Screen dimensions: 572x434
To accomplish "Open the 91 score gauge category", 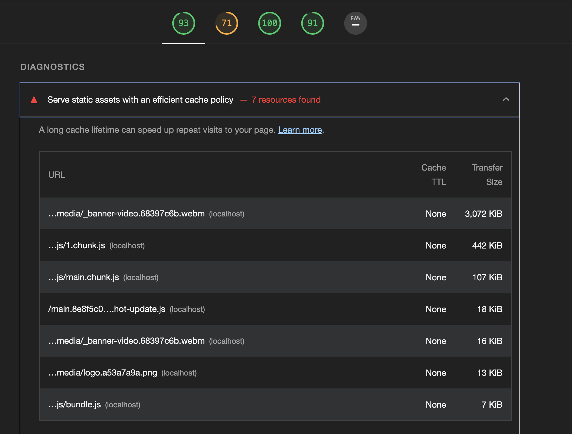I will [x=312, y=23].
